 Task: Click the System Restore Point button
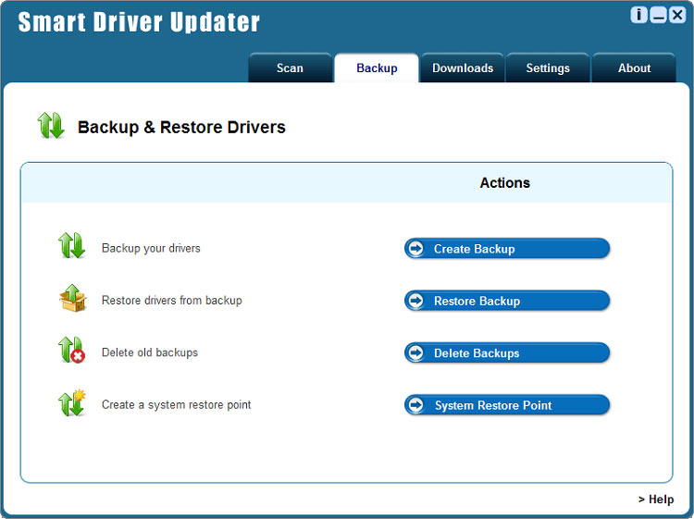pyautogui.click(x=507, y=405)
